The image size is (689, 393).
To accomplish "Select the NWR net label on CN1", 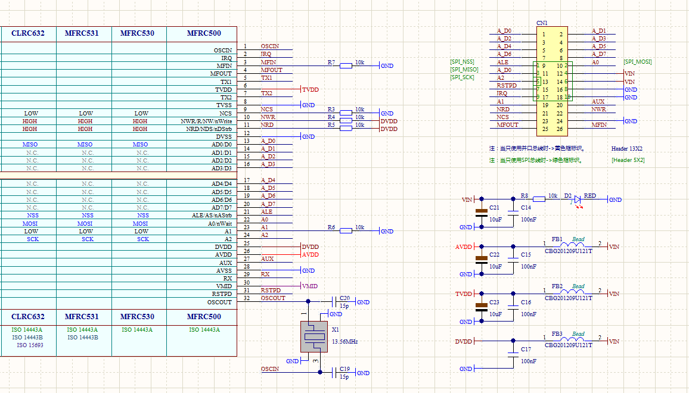I will [x=598, y=110].
